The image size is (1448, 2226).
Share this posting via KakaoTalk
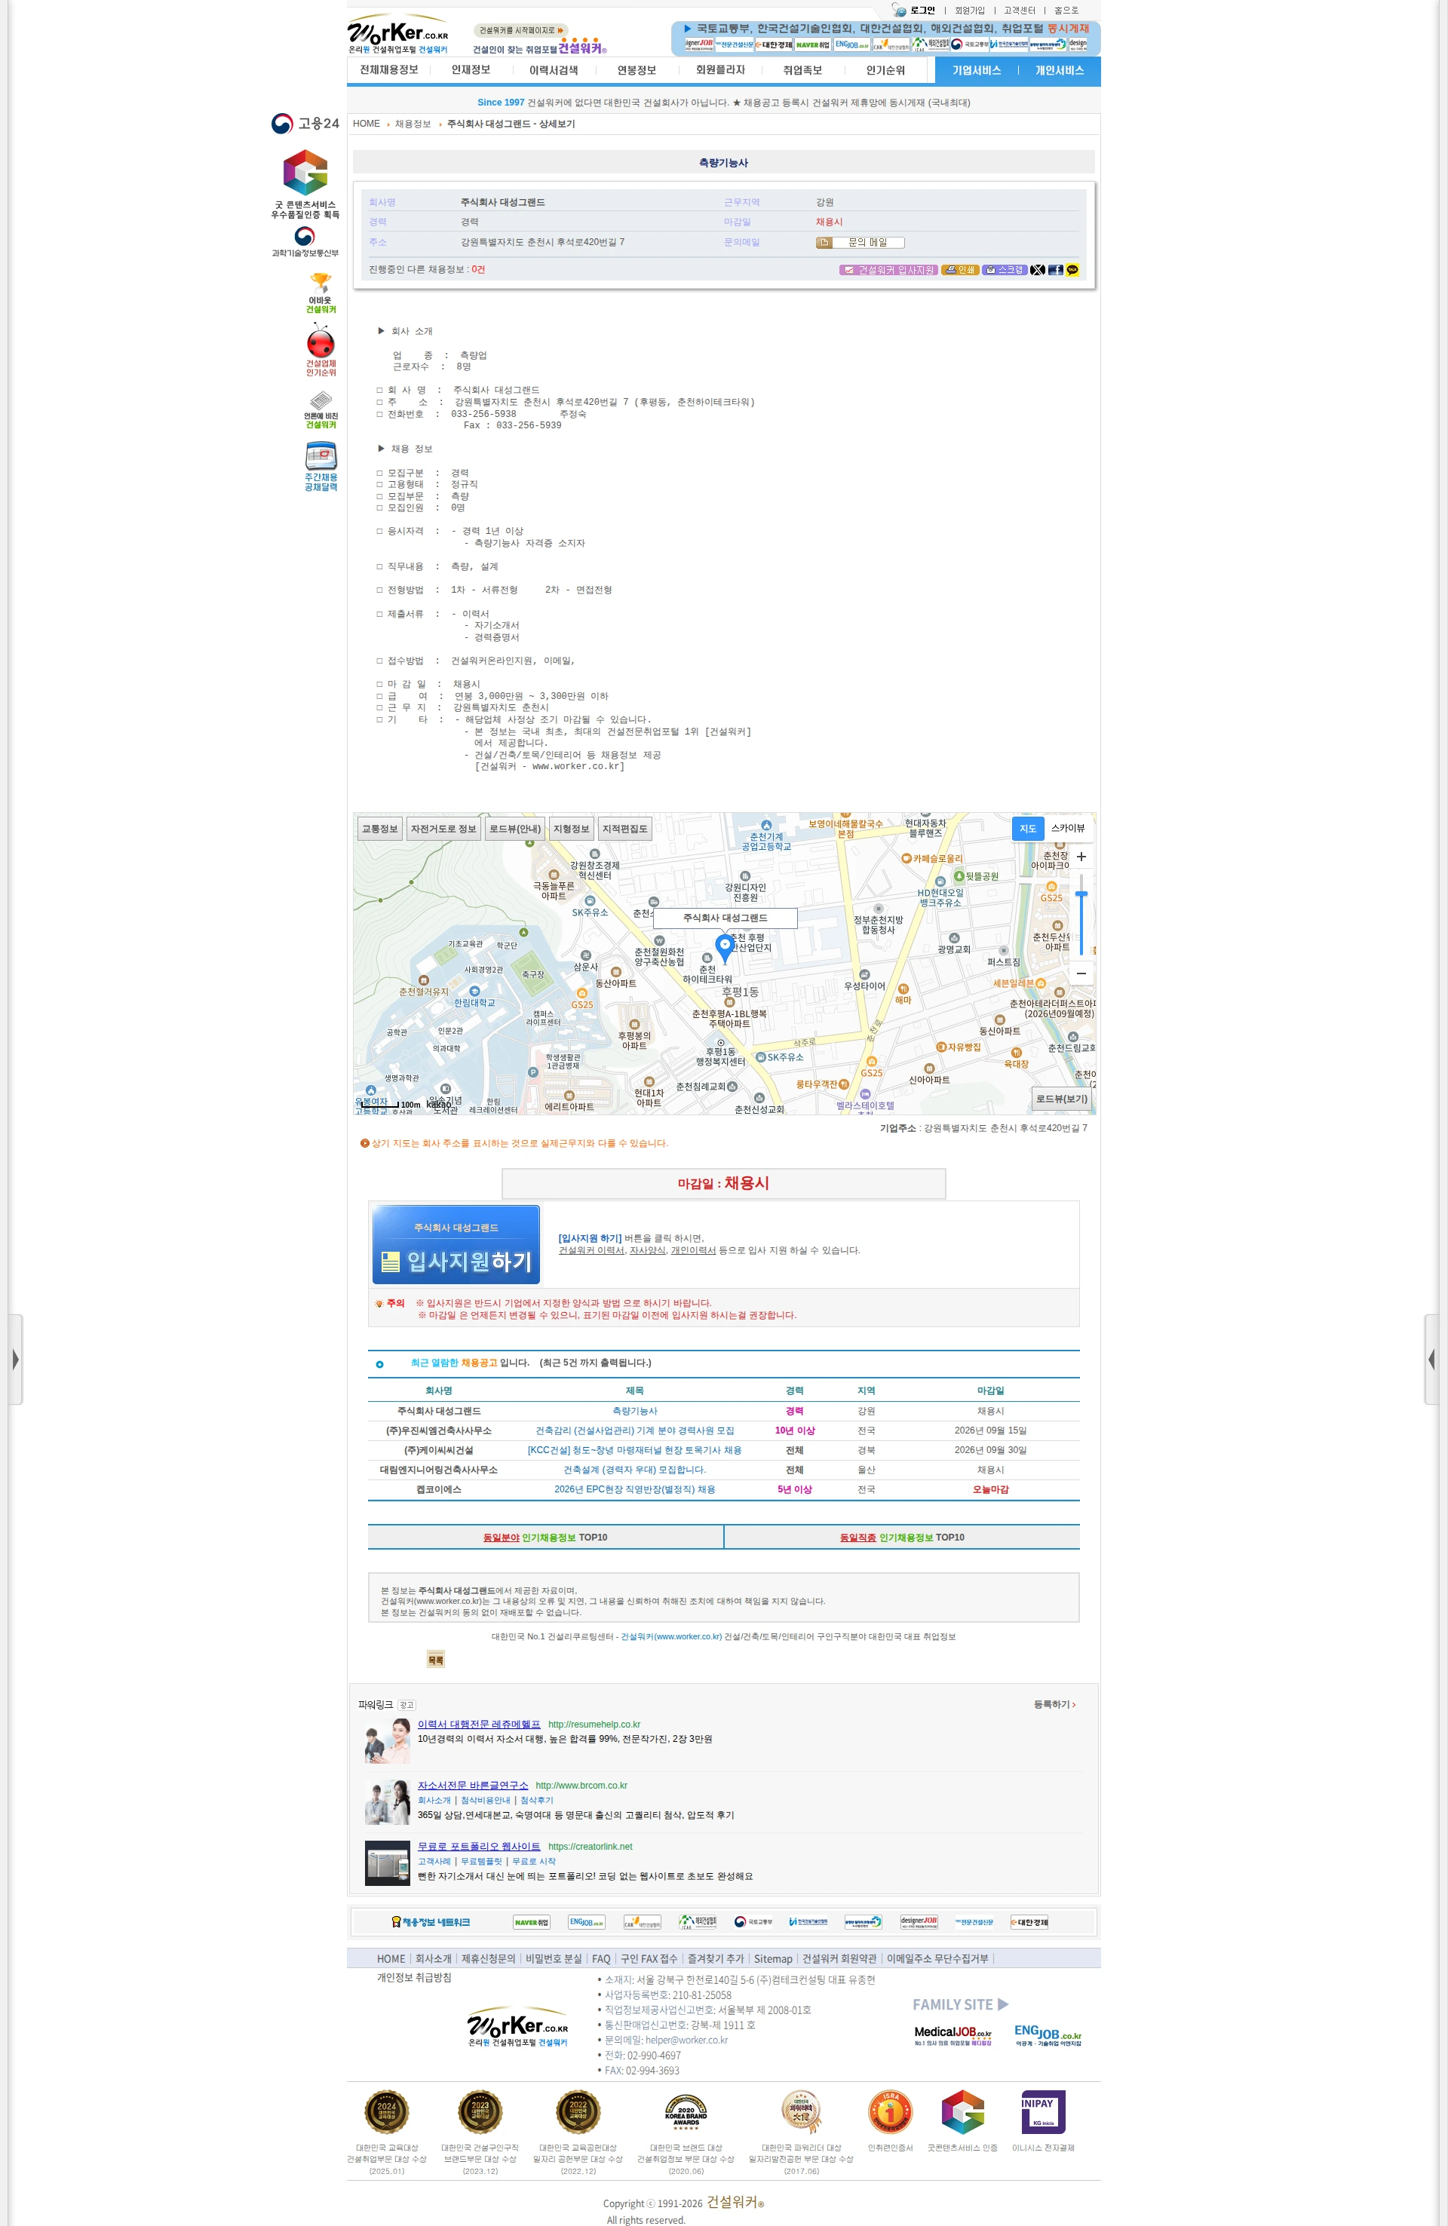click(x=1072, y=269)
